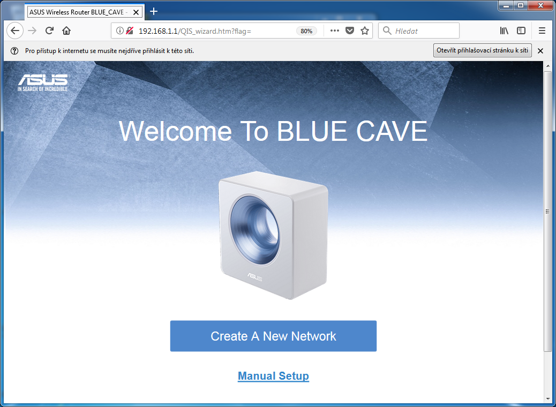The image size is (556, 407).
Task: Bookmark this page with star icon
Action: [365, 31]
